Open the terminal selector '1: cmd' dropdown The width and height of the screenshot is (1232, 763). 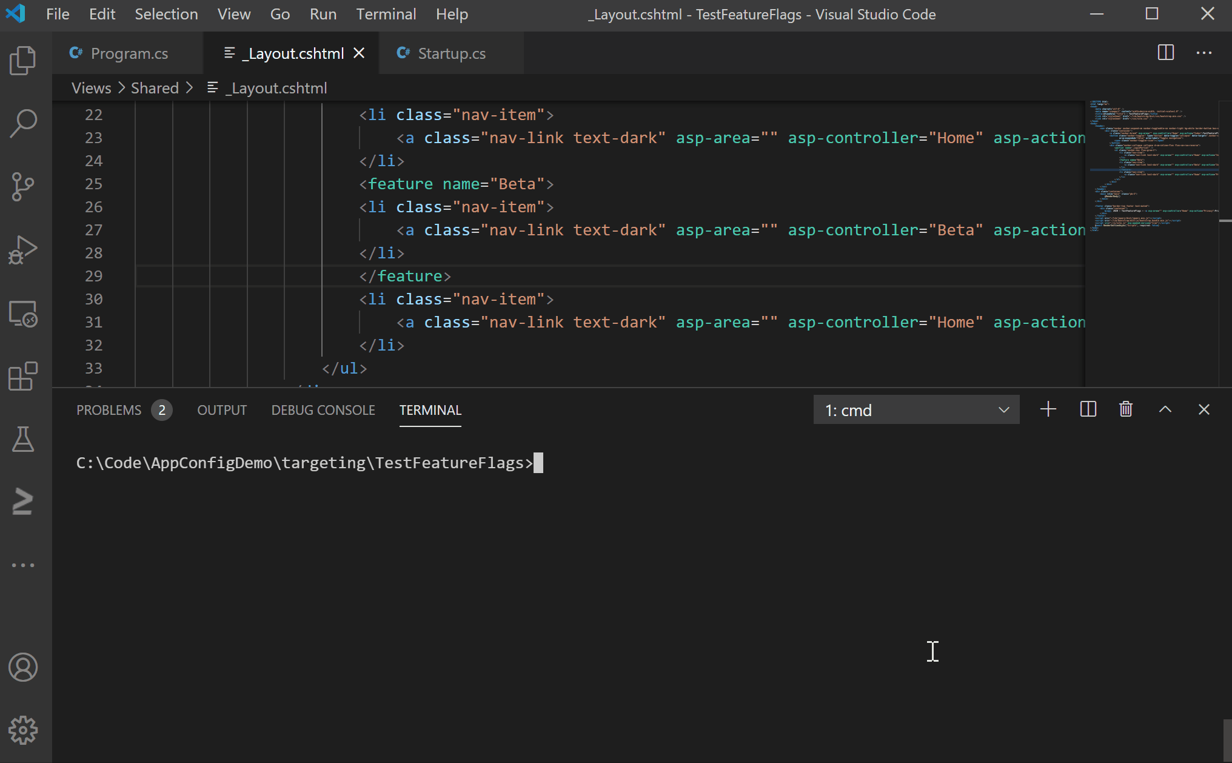[x=916, y=410]
